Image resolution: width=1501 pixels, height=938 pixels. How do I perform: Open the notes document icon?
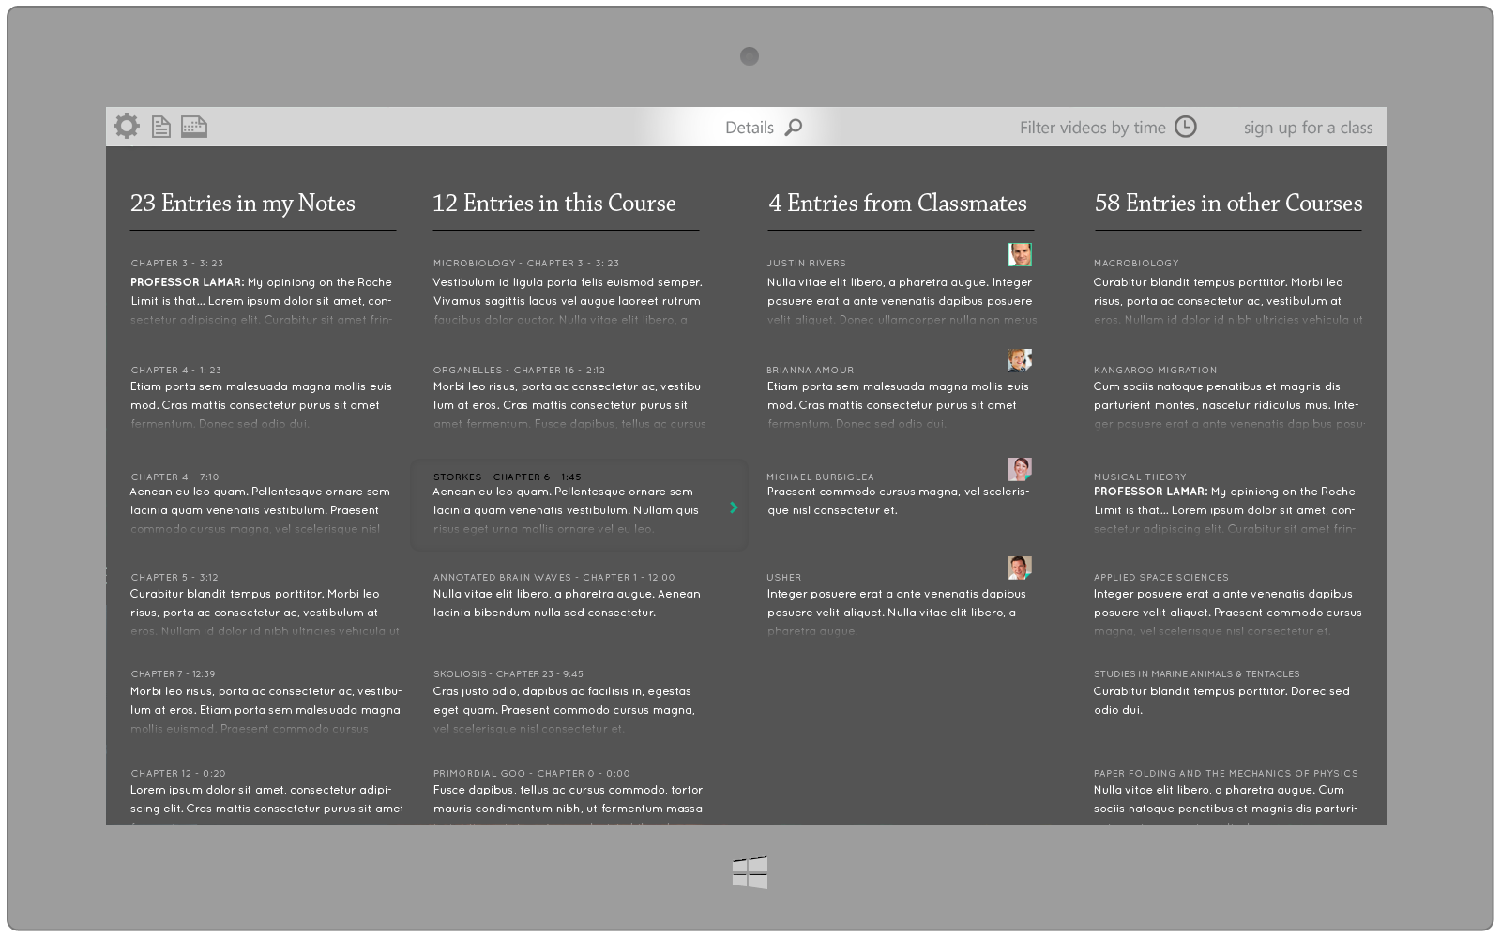pos(161,127)
